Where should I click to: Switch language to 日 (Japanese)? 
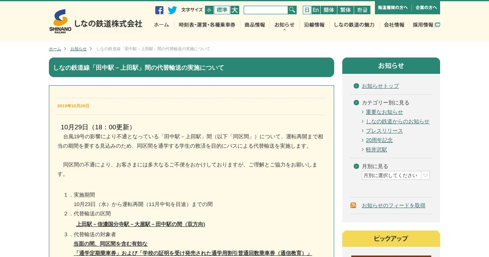pyautogui.click(x=307, y=10)
